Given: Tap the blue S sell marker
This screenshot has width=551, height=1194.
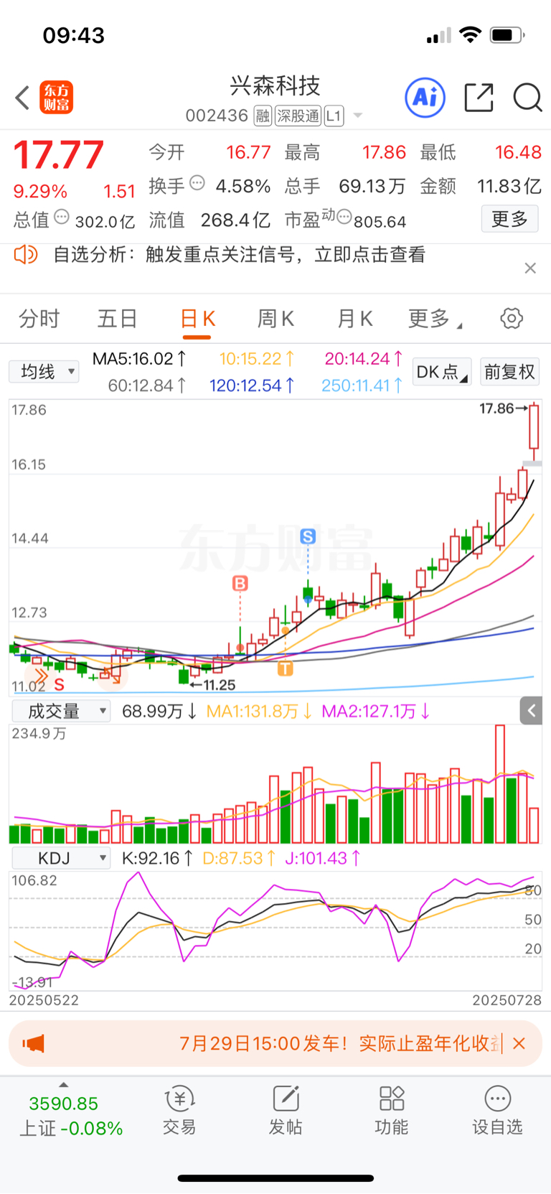Looking at the screenshot, I should (x=308, y=536).
